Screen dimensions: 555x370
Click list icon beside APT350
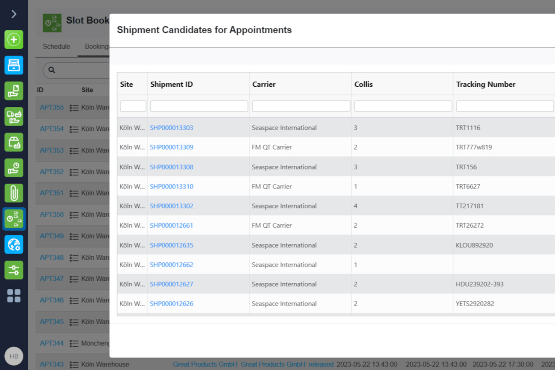[74, 214]
